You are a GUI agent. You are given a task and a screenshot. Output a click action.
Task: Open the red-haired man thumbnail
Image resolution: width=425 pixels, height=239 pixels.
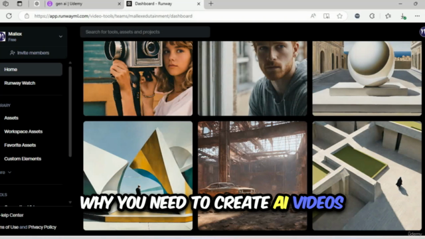click(x=252, y=78)
